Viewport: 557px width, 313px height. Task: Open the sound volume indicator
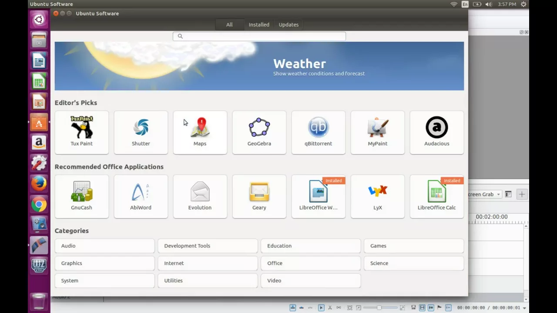(488, 4)
